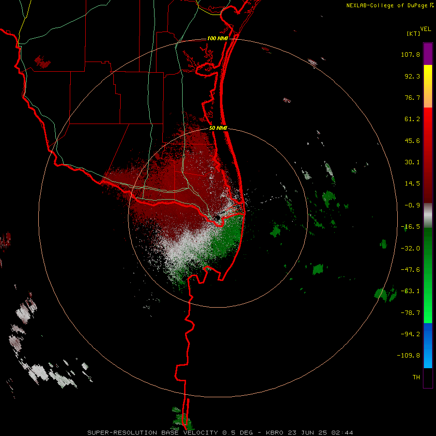
Task: Click the 107.8 legend value
Action: coord(410,54)
